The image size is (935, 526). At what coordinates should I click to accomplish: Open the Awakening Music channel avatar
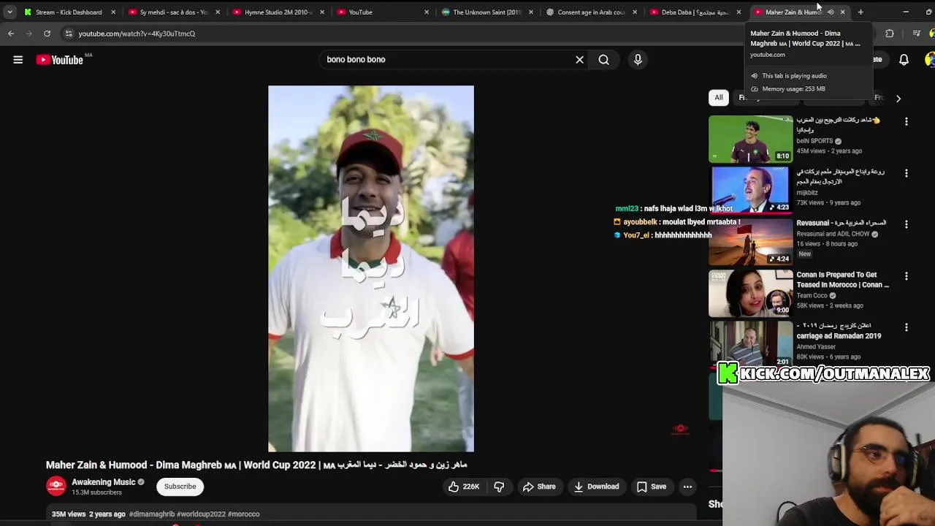click(x=56, y=486)
